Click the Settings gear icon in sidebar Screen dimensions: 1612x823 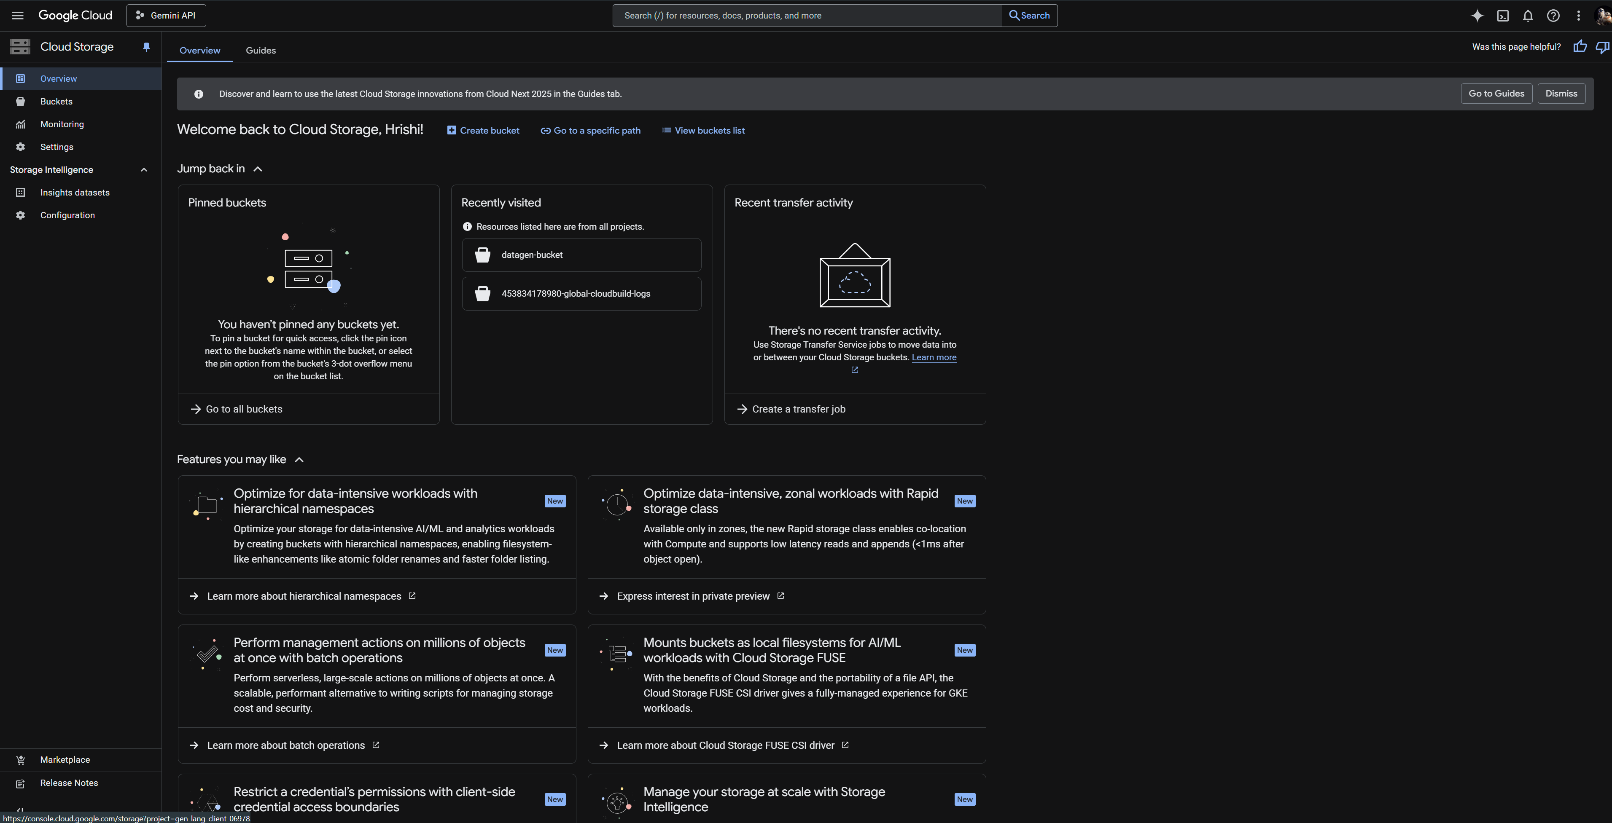point(21,147)
